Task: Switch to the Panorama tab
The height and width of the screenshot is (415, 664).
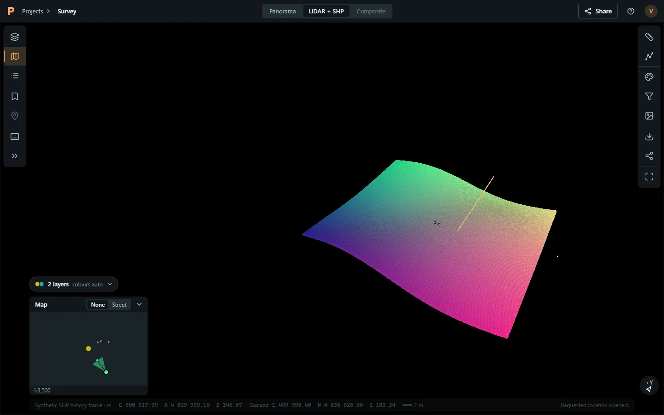Action: point(283,11)
